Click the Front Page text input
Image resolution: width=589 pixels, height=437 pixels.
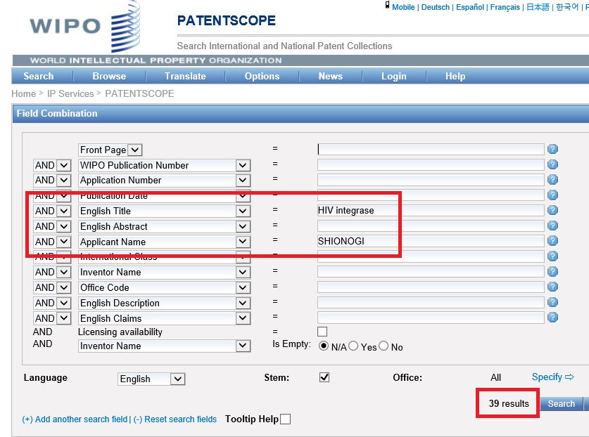point(431,149)
